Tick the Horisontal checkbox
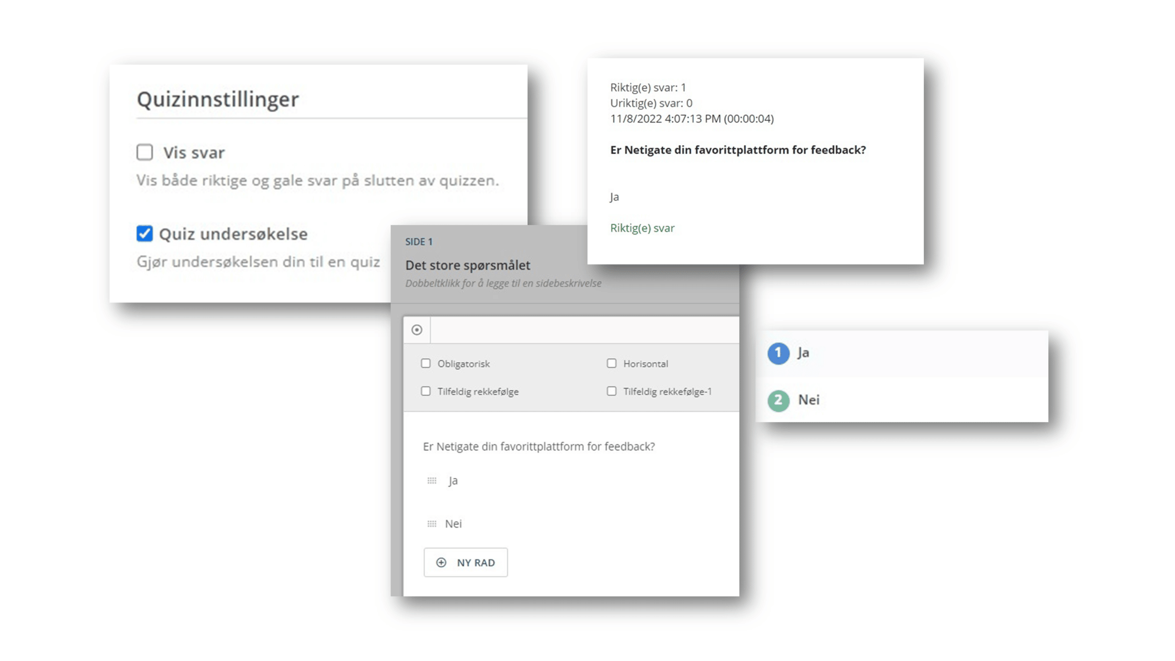1175x661 pixels. pyautogui.click(x=611, y=364)
